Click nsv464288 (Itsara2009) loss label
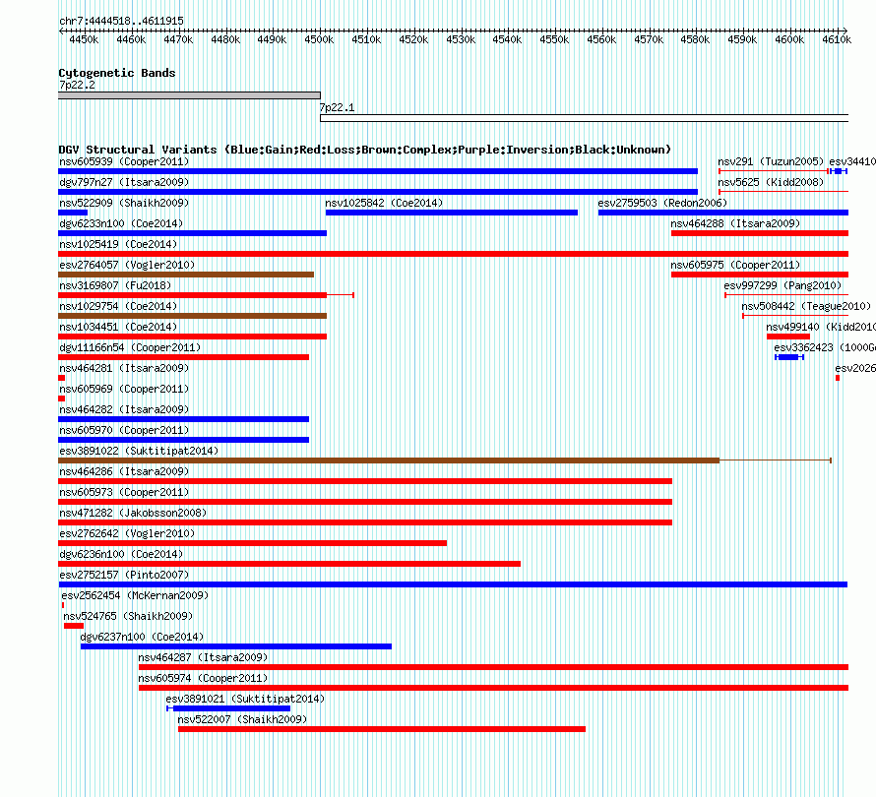Image resolution: width=876 pixels, height=797 pixels. click(735, 224)
